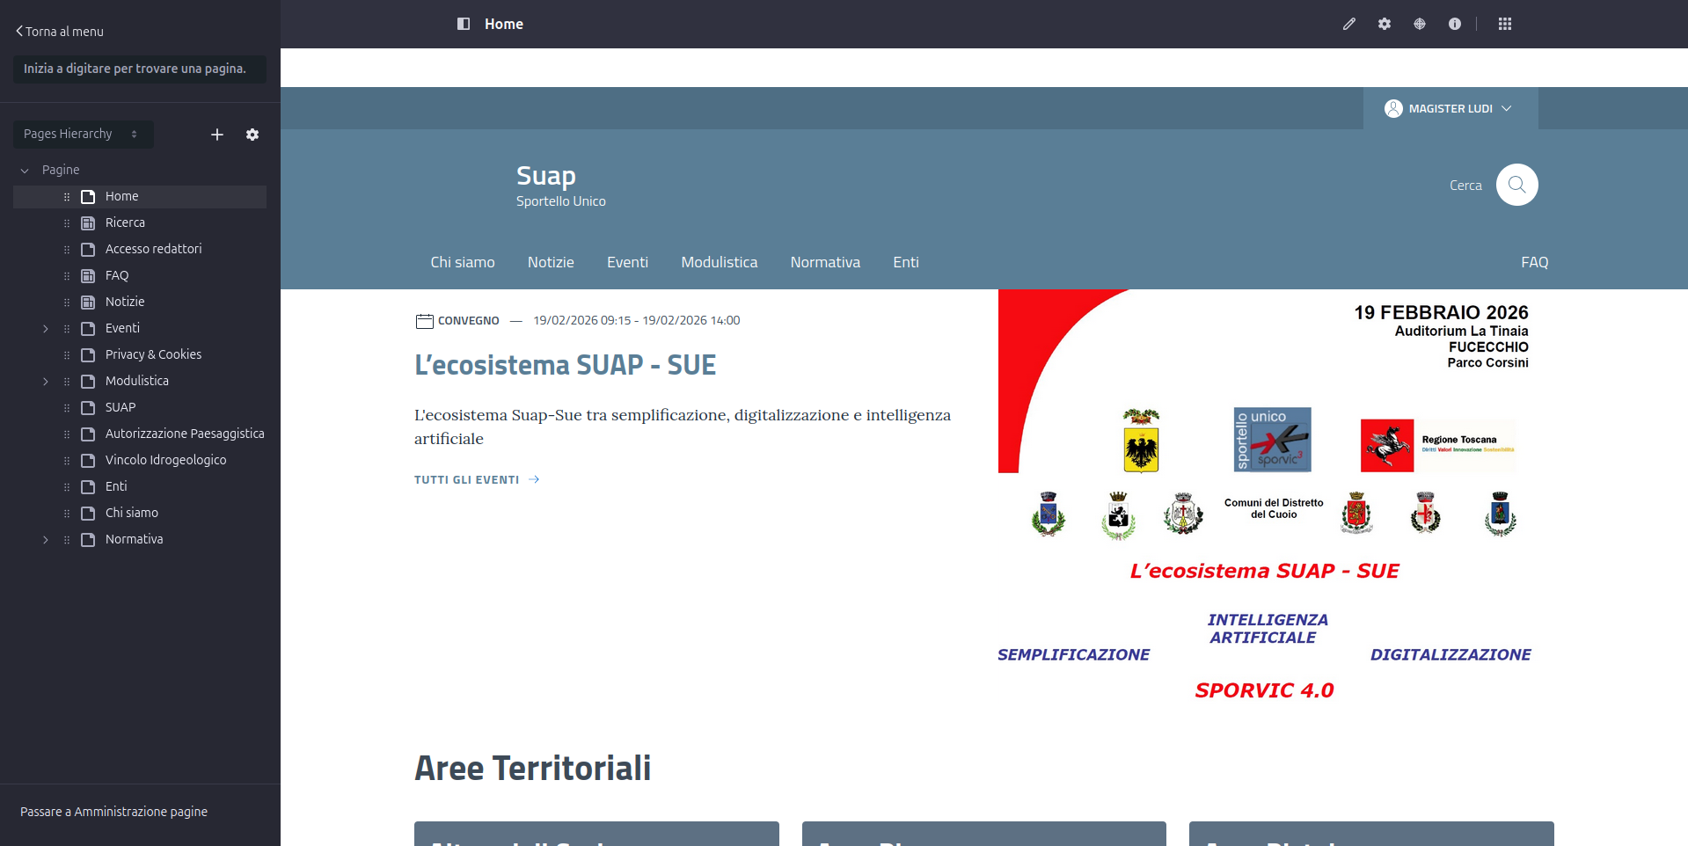Expand the Eventi page tree node

click(46, 329)
